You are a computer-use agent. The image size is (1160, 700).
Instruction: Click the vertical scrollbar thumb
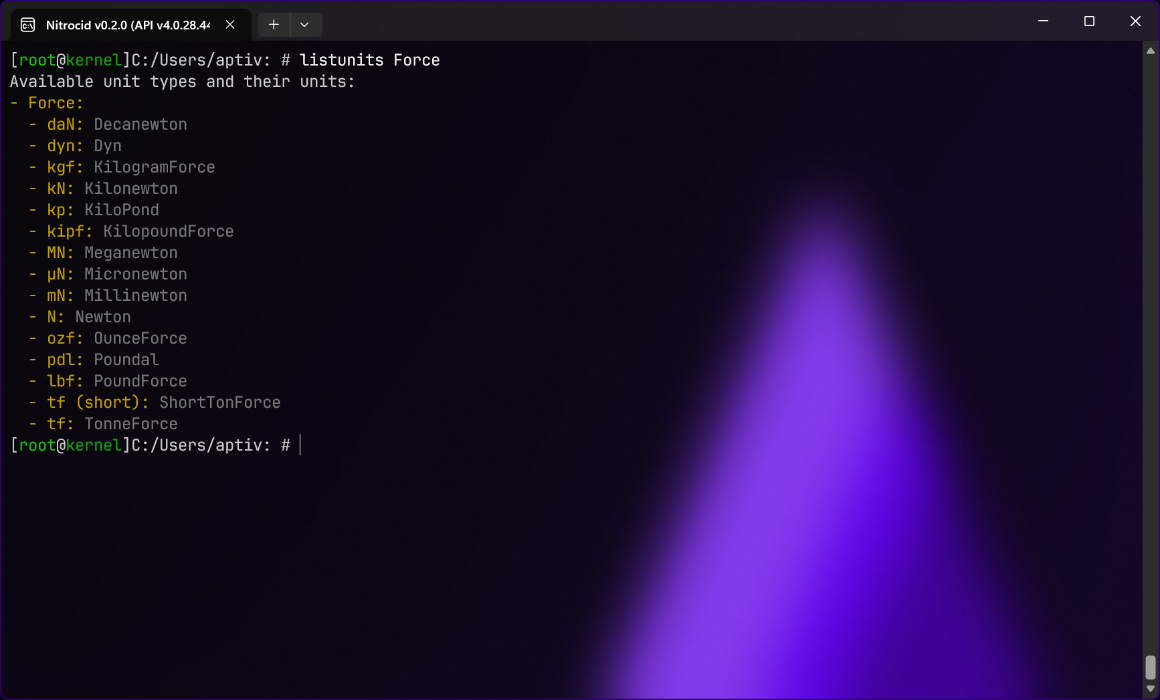click(1151, 667)
